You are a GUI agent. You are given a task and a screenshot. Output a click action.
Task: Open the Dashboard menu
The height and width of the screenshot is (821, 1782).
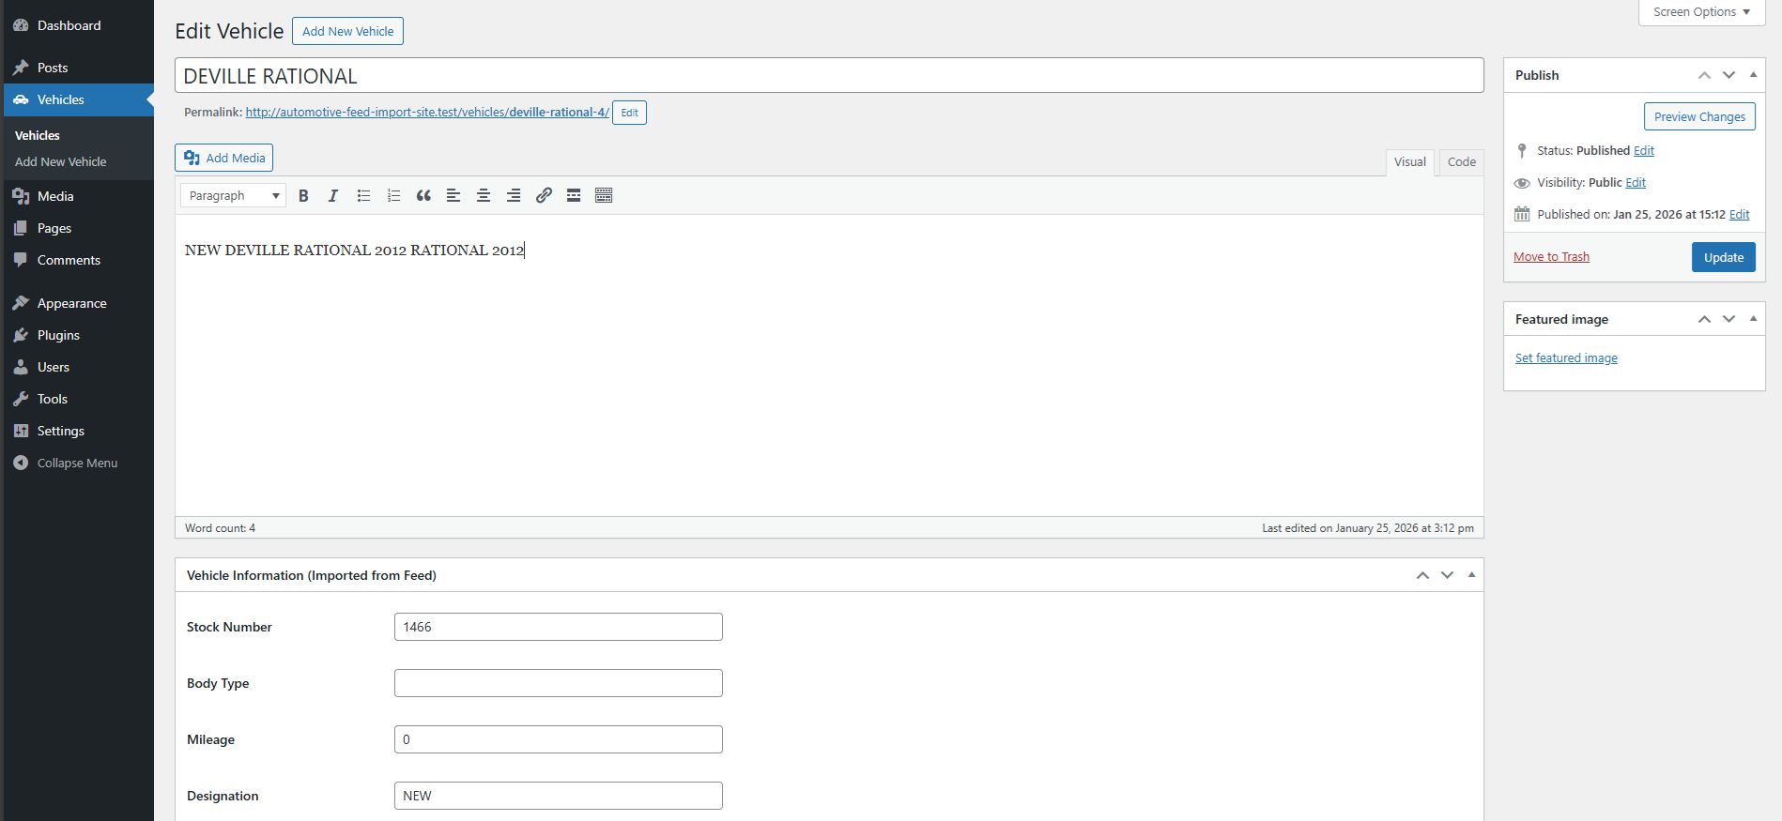[79, 25]
